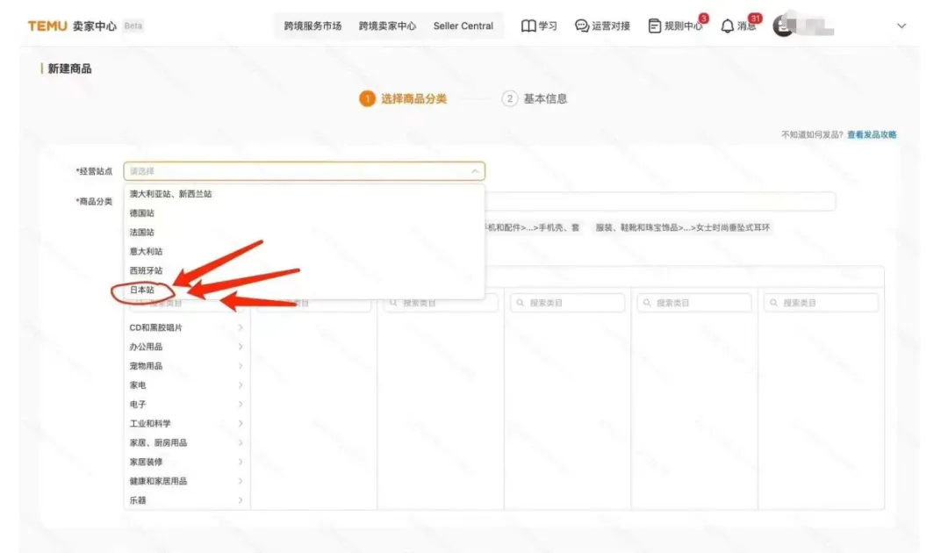948x553 pixels.
Task: Switch to Seller Central
Action: [x=463, y=25]
